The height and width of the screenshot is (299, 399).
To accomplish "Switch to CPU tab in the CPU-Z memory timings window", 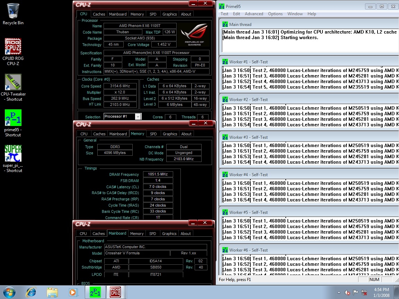I will (x=84, y=134).
